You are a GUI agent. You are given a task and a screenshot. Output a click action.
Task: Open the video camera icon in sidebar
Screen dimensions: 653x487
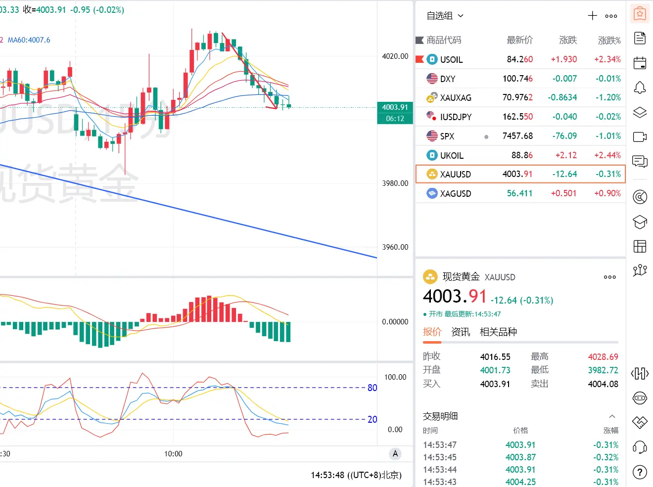tap(640, 137)
